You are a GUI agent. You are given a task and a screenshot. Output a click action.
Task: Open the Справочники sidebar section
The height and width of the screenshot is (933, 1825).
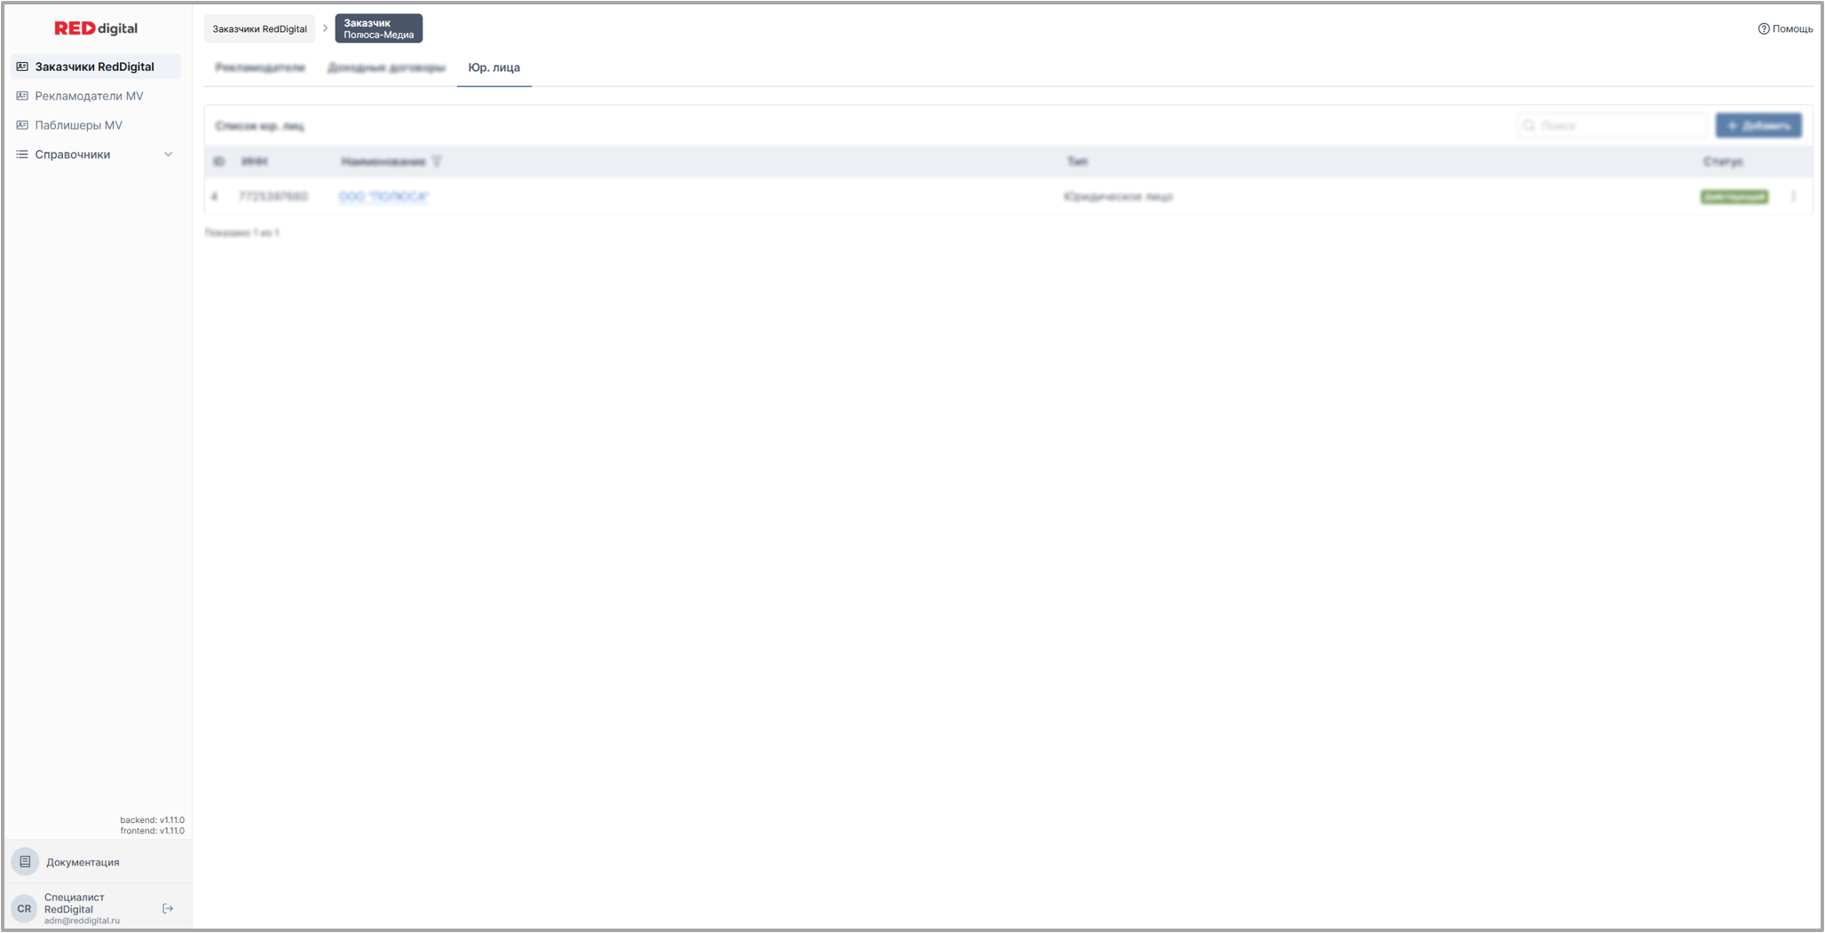pyautogui.click(x=73, y=154)
